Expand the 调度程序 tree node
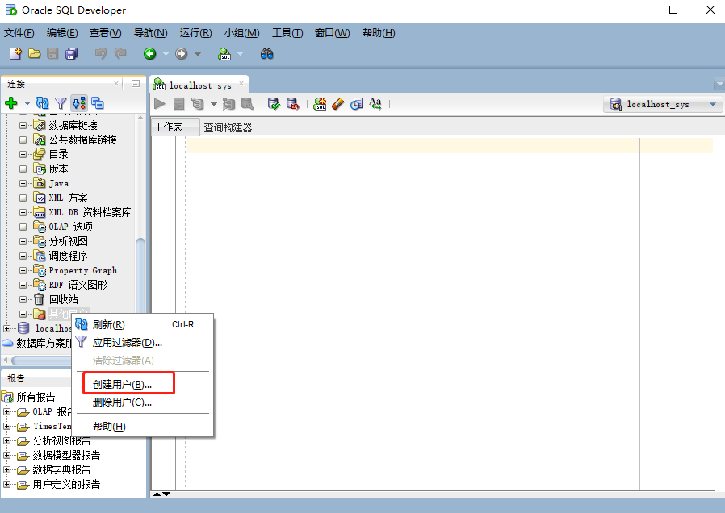 click(x=23, y=256)
